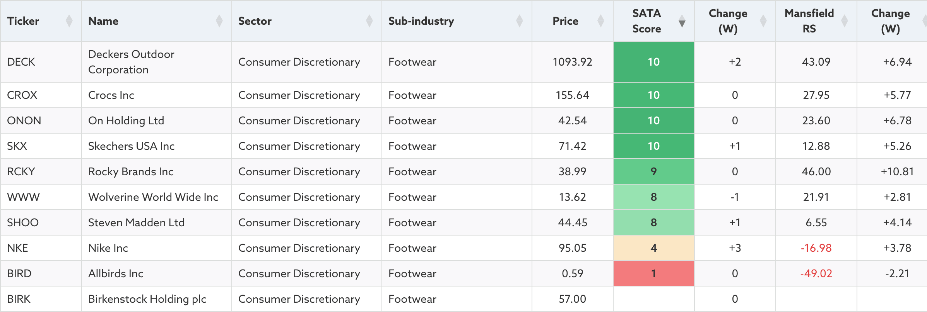The width and height of the screenshot is (927, 312).
Task: Click Nike's SATA change value +3
Action: click(x=735, y=248)
